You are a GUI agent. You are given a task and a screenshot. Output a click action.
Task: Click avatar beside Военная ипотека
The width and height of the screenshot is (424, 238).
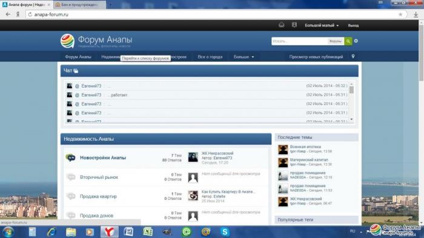click(283, 150)
